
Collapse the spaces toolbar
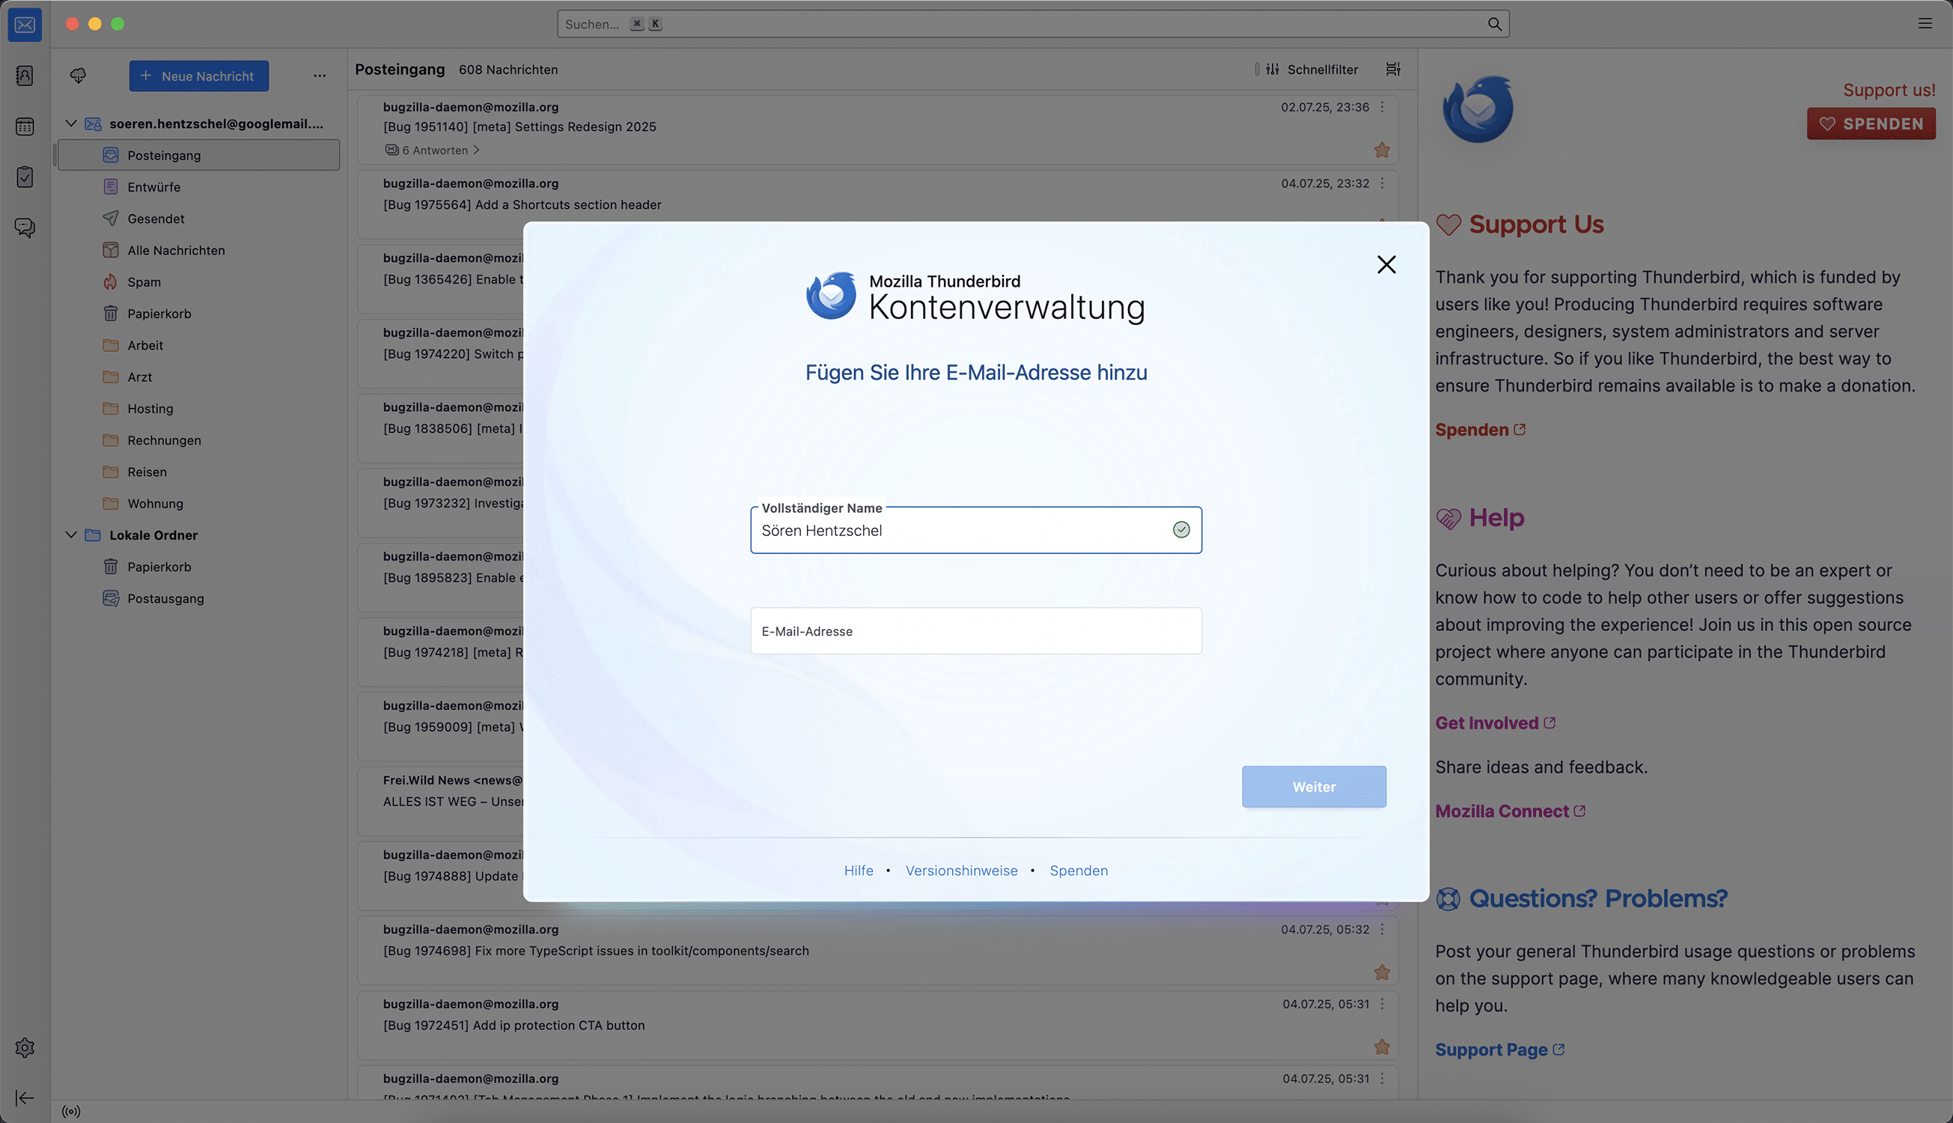coord(25,1098)
